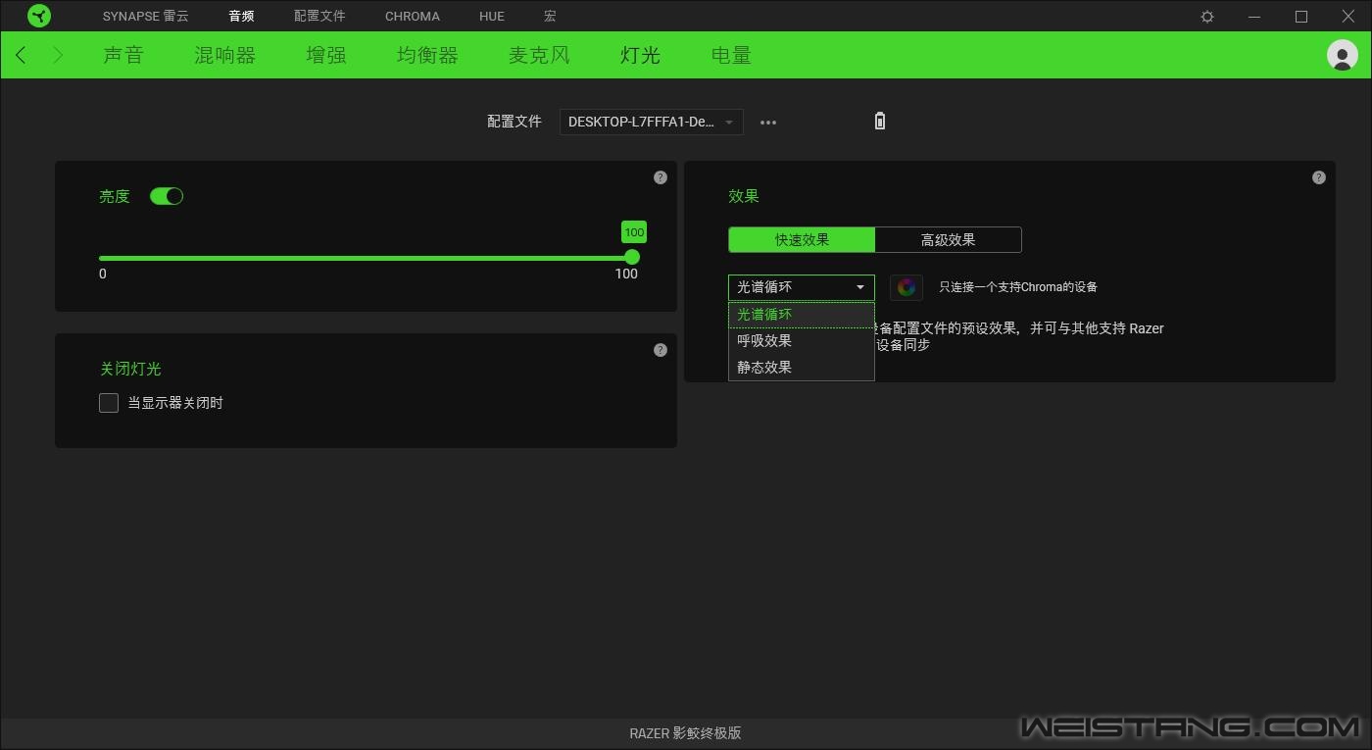Open the Chroma color wheel icon
1372x750 pixels.
906,287
